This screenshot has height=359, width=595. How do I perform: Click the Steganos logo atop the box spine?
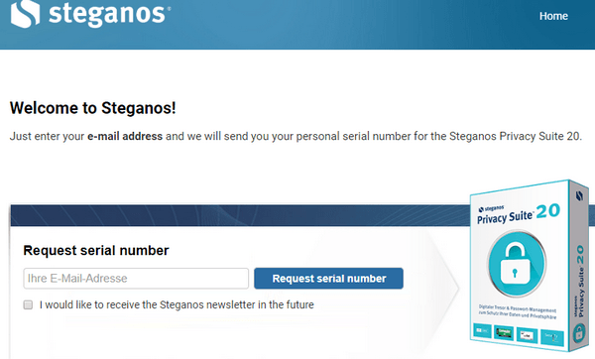click(x=579, y=195)
